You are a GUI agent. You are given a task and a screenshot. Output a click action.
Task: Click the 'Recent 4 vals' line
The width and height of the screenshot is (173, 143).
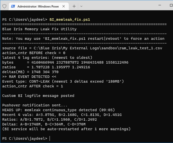(62, 115)
